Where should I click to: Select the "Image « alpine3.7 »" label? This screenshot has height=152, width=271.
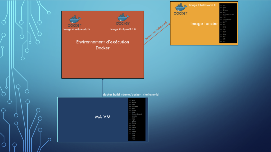[123, 29]
